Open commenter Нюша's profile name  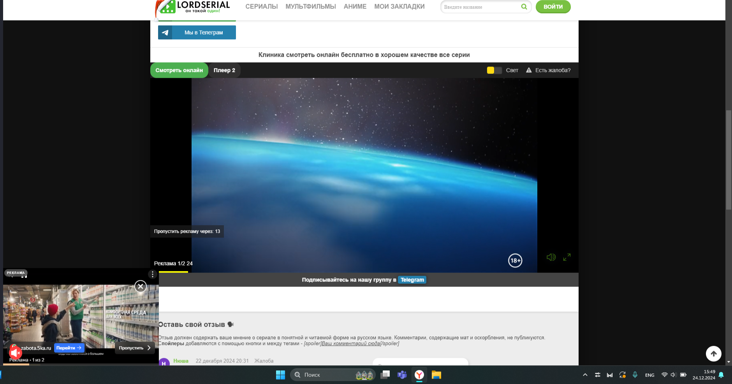(181, 361)
